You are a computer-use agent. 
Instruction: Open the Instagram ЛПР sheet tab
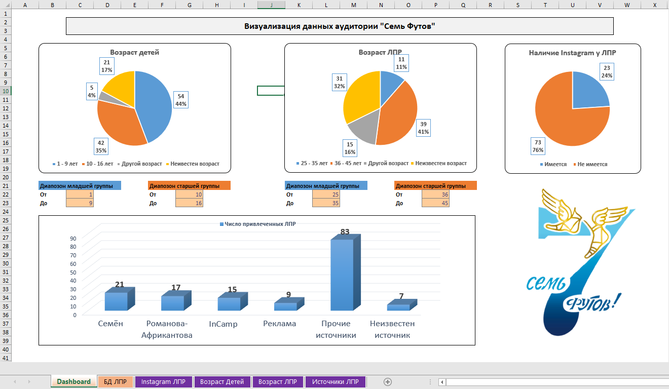pos(163,381)
